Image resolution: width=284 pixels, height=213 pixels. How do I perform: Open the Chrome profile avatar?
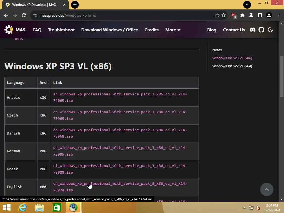pyautogui.click(x=269, y=16)
